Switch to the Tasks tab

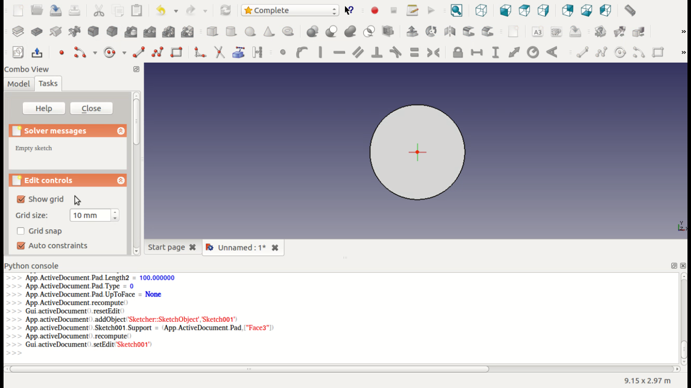coord(48,83)
